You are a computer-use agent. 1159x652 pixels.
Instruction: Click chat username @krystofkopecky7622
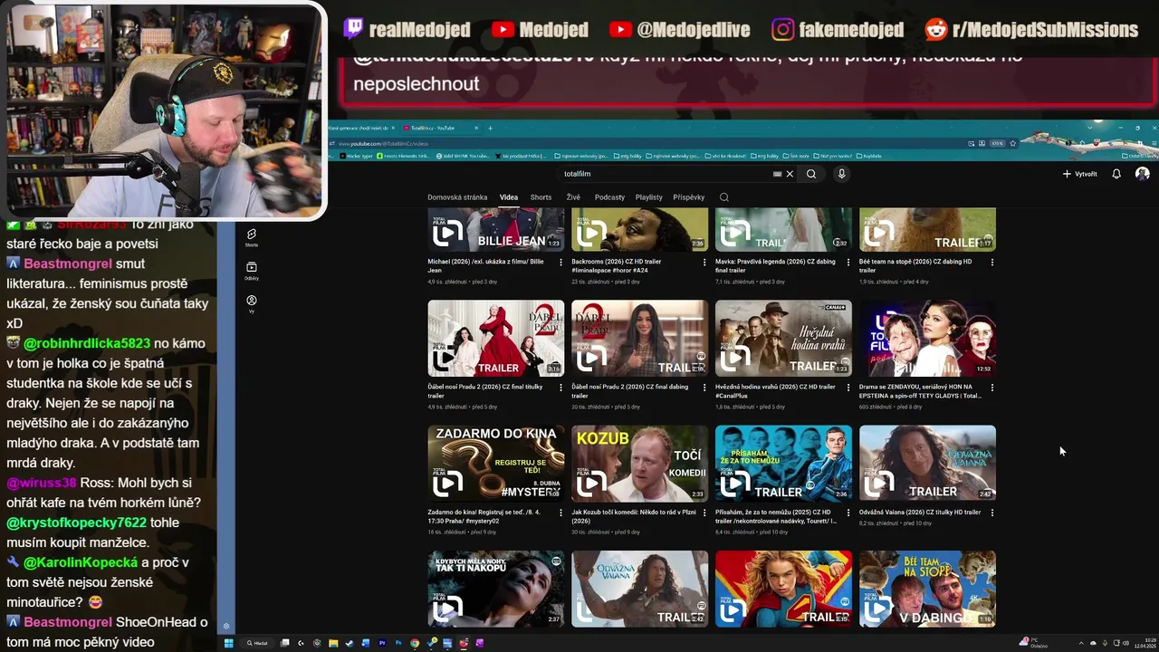(x=76, y=523)
